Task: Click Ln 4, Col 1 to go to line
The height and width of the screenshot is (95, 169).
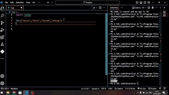Action: click(85, 89)
